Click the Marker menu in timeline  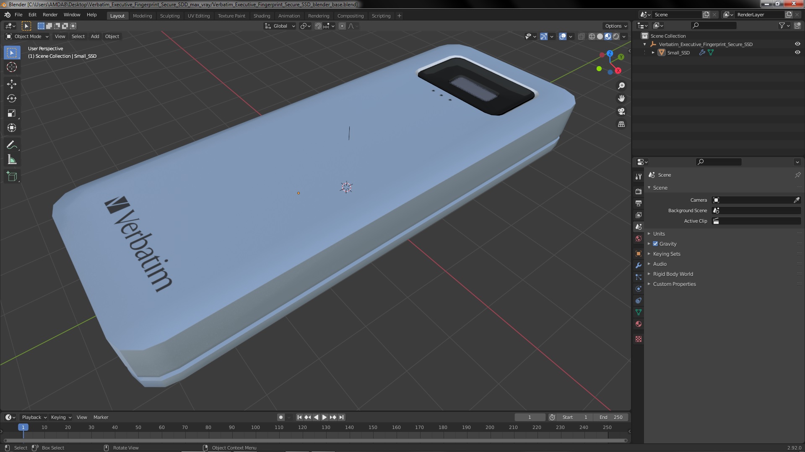(101, 417)
